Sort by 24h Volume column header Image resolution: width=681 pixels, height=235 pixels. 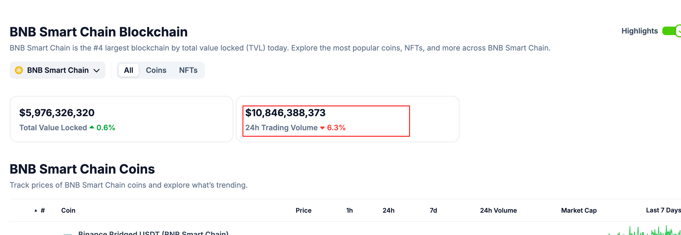498,211
